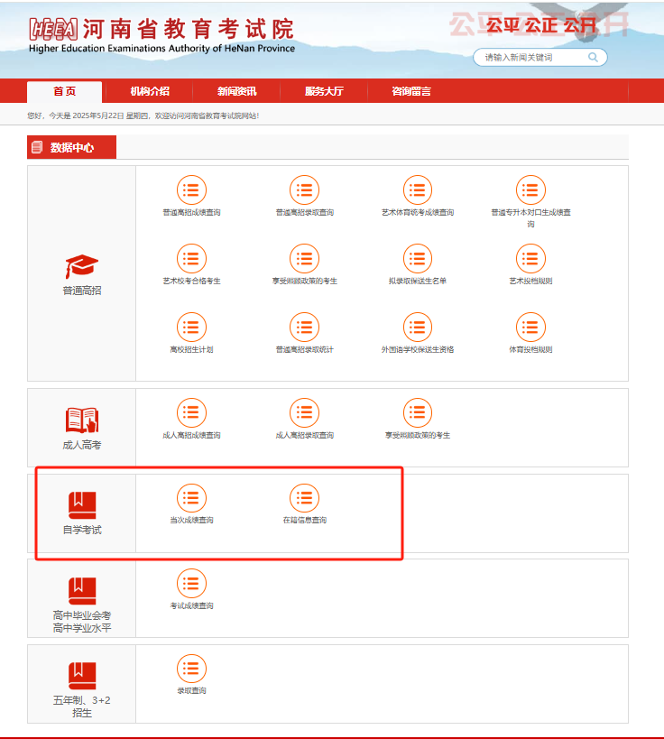Click the 拟录取保送生名单 icon
The width and height of the screenshot is (664, 739).
417,259
